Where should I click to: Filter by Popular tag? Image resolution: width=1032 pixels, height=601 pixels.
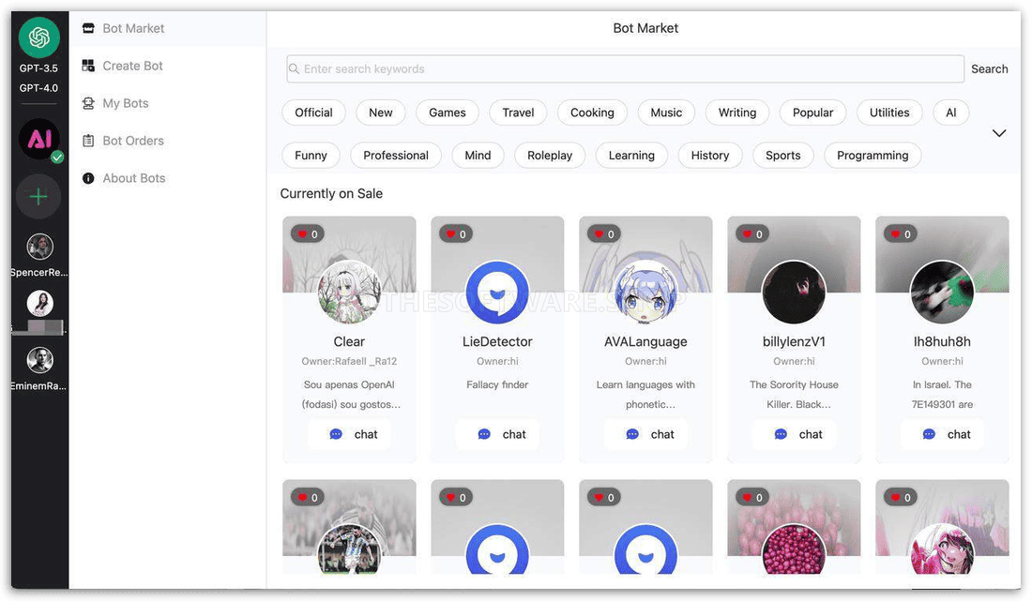812,113
